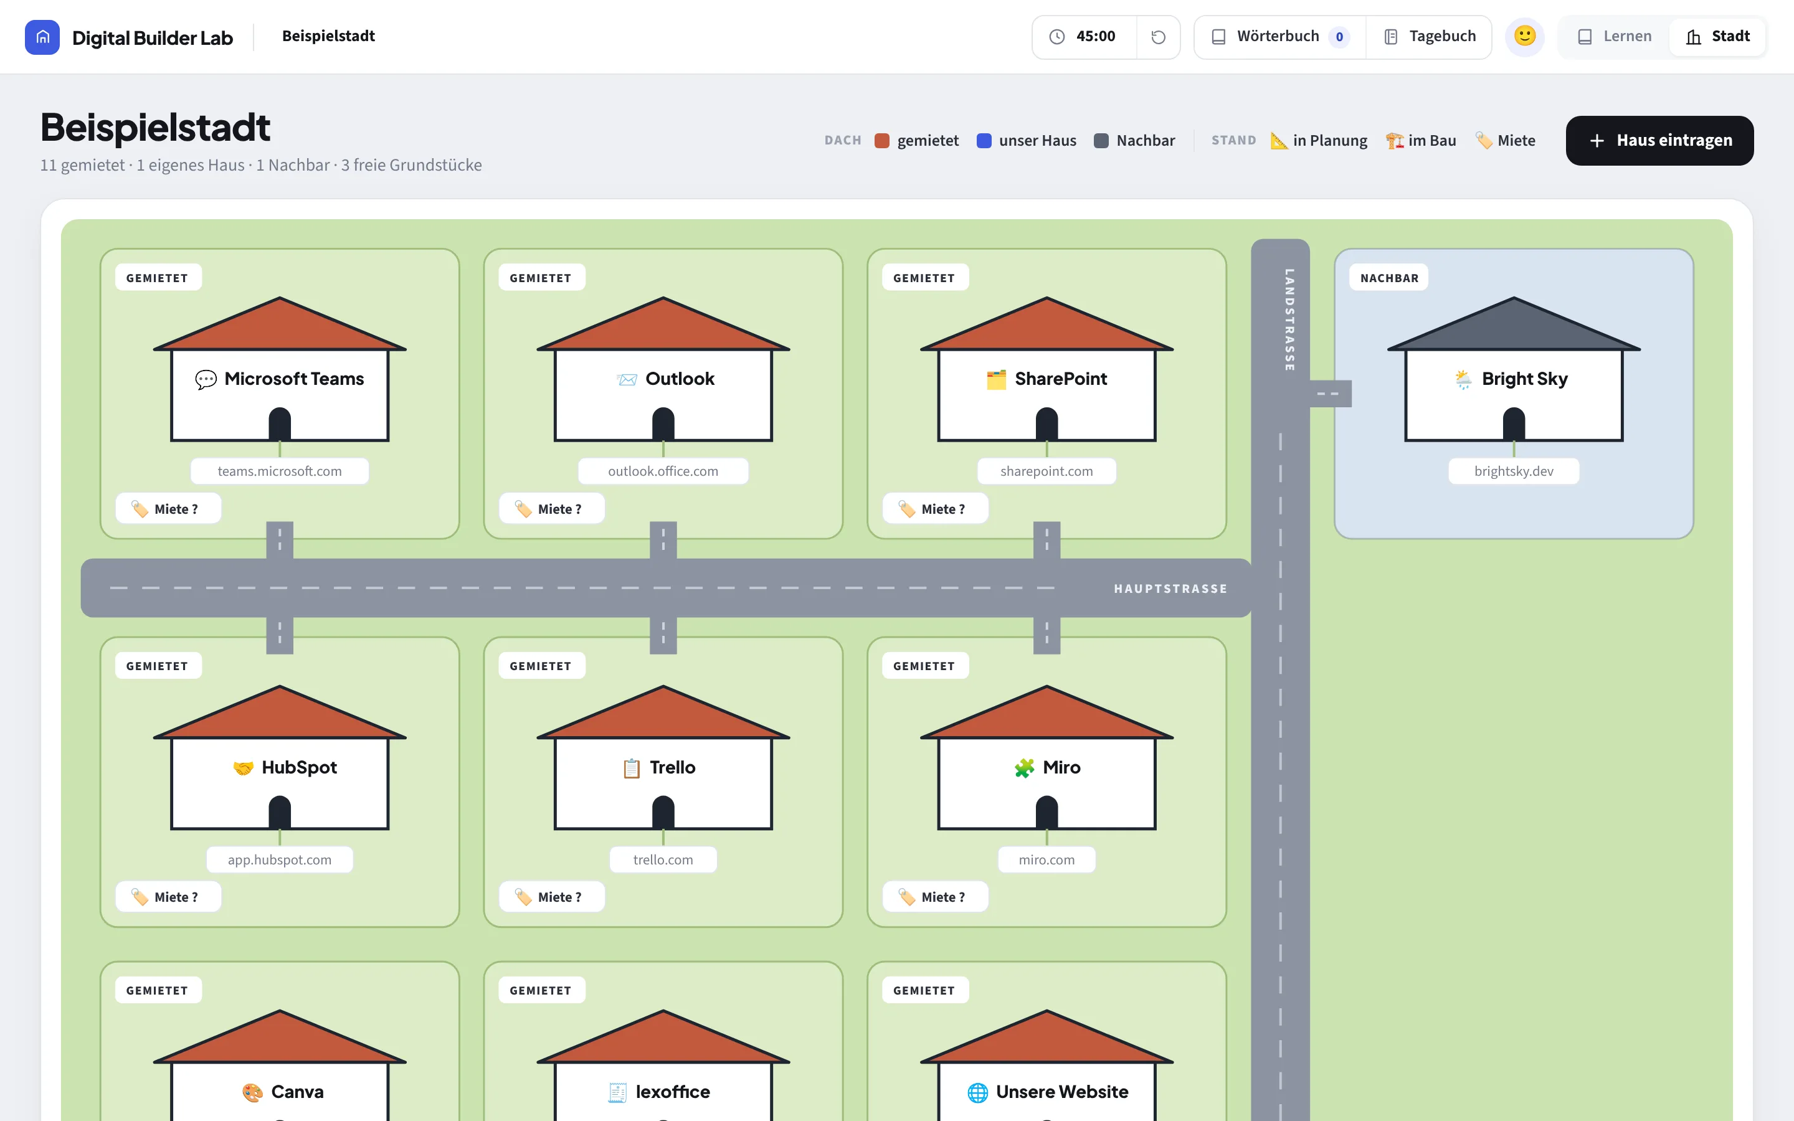This screenshot has height=1121, width=1794.
Task: Click the lexoffice receipt icon
Action: (617, 1093)
